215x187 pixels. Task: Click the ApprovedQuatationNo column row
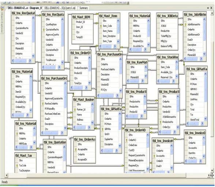pyautogui.click(x=53, y=99)
